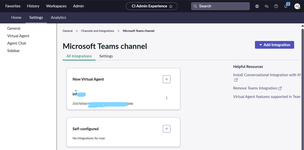Click the integration ID starting with 2567d566
Screen dimensions: 304x150
[x=103, y=104]
